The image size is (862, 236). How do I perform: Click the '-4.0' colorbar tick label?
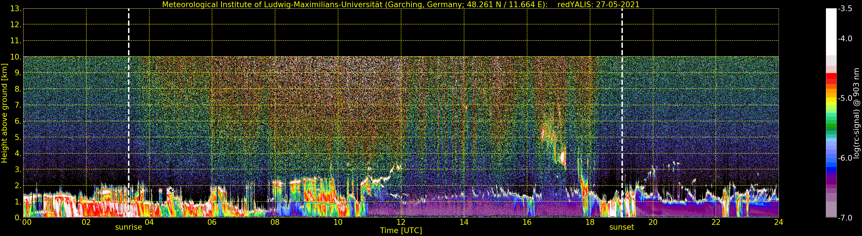tap(845, 38)
